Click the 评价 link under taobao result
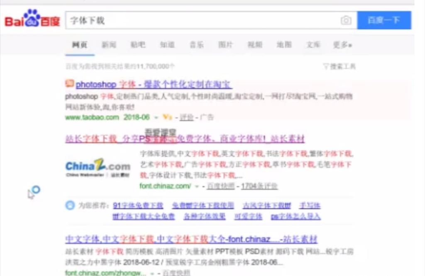The height and width of the screenshot is (276, 425). [186, 117]
